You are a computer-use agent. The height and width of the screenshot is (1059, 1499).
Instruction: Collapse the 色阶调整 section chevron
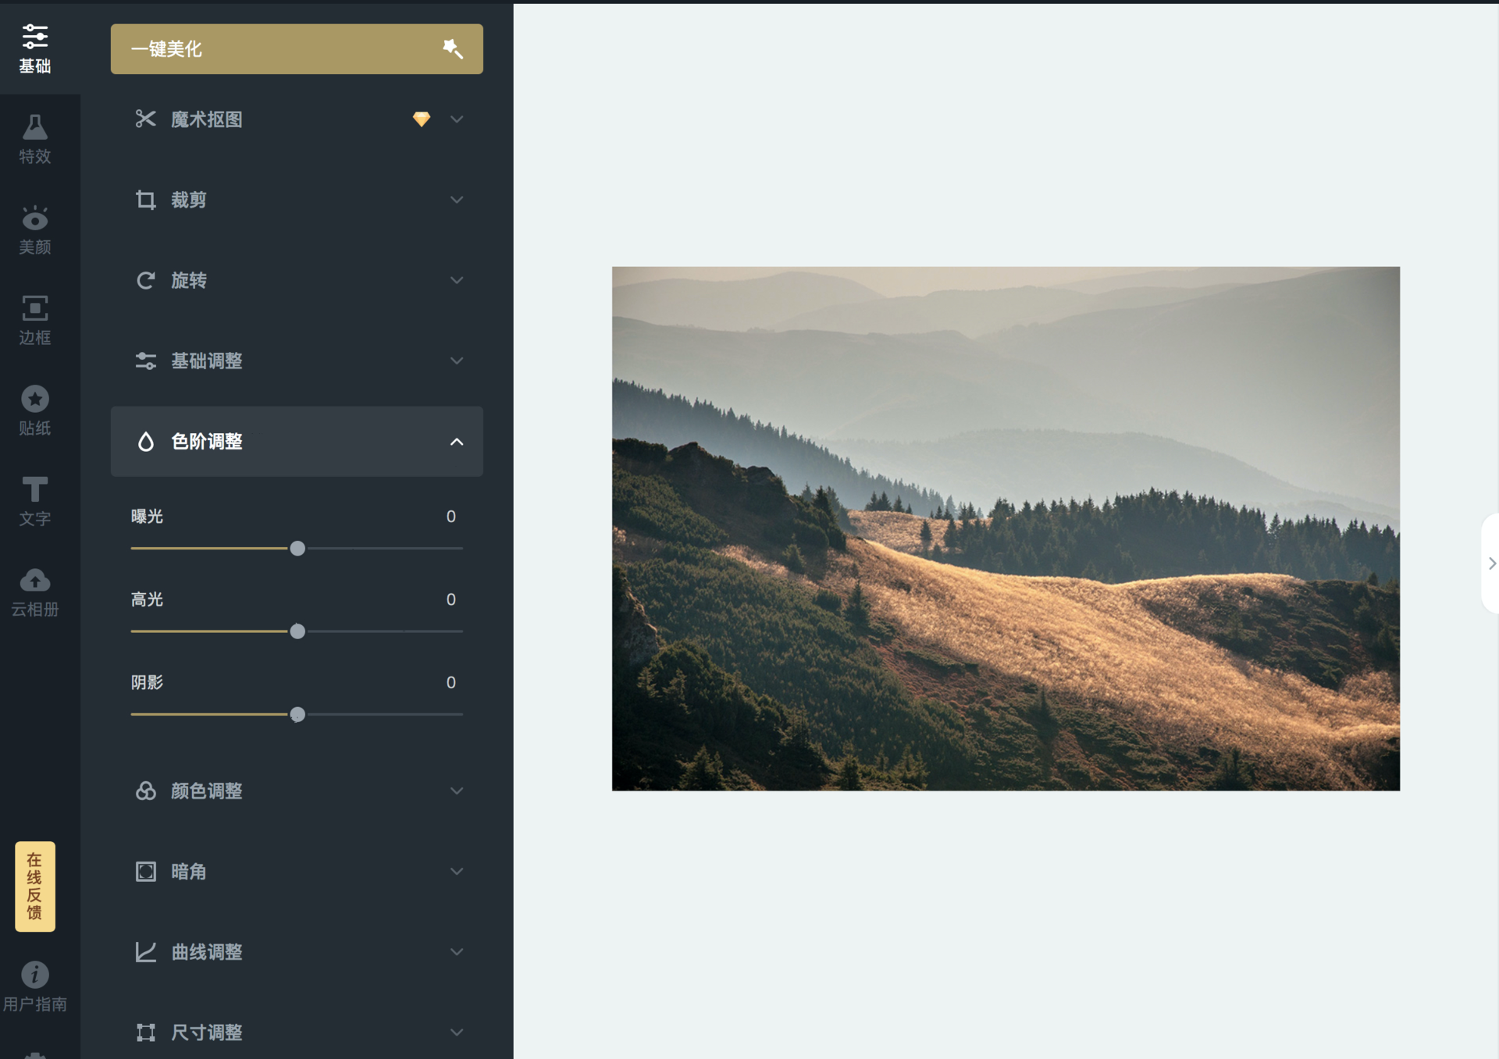click(457, 442)
